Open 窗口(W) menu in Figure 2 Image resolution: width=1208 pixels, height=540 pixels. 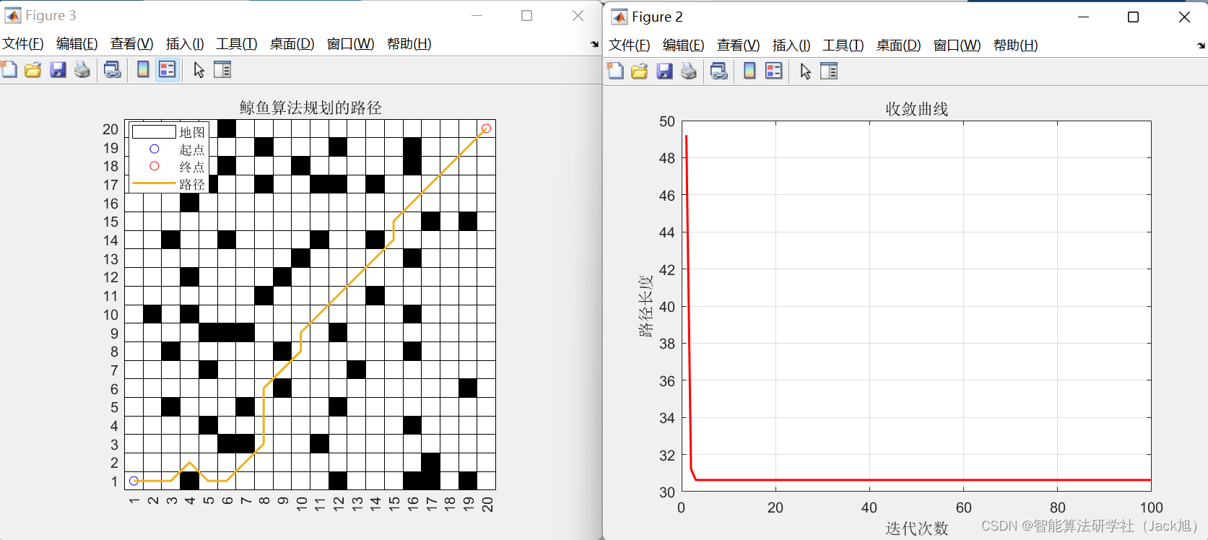(x=957, y=45)
